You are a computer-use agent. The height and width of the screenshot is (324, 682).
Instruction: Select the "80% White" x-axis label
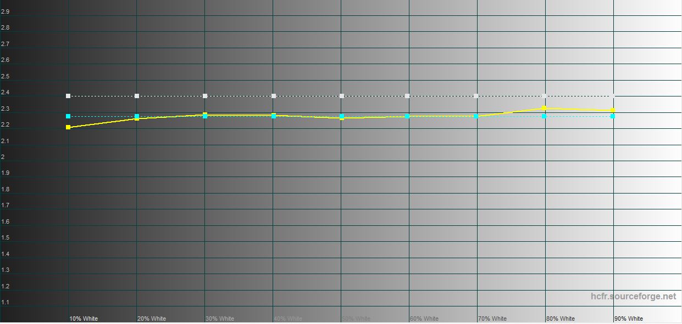pos(561,319)
